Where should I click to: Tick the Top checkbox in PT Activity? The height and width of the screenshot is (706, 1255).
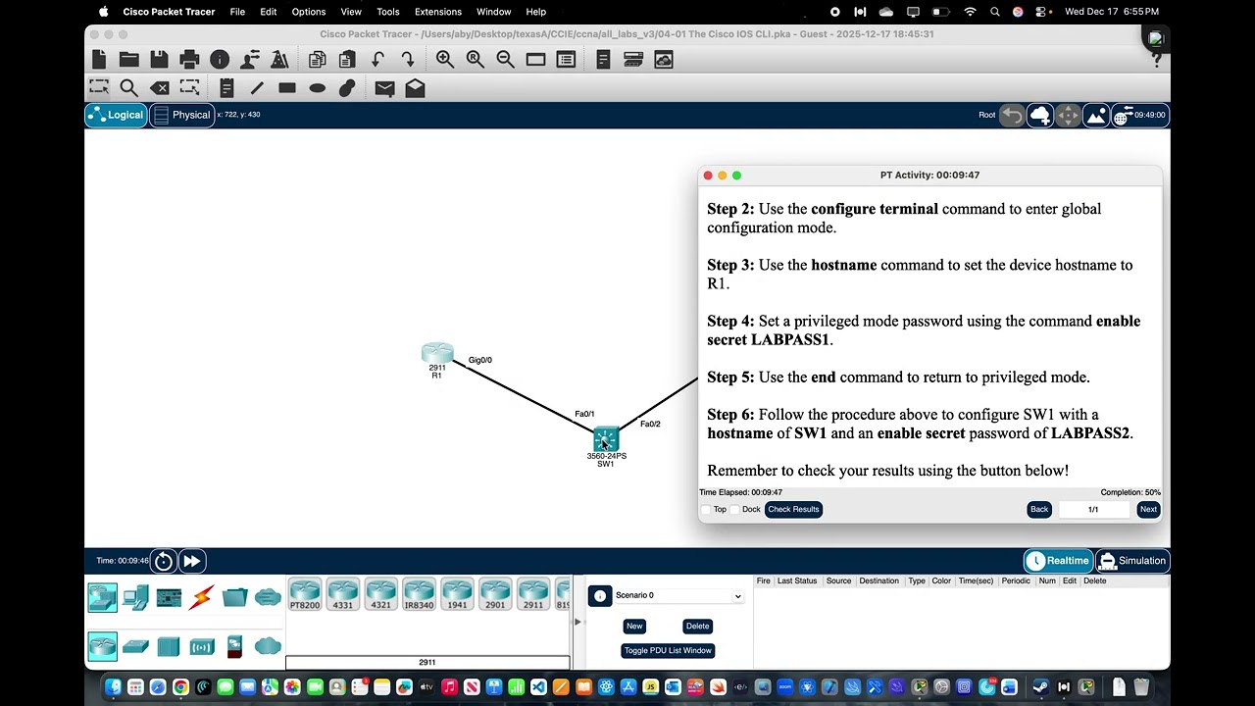[706, 510]
